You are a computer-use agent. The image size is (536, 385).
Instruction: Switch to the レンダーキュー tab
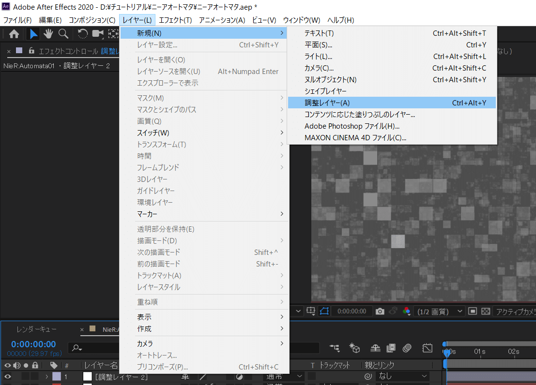37,329
